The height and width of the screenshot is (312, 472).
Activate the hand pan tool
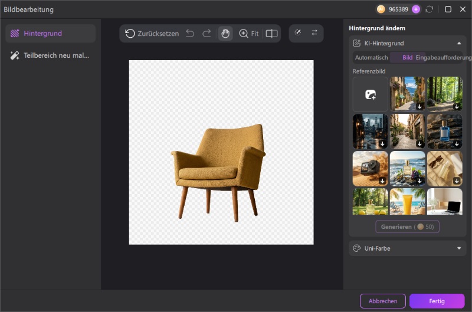pyautogui.click(x=225, y=34)
